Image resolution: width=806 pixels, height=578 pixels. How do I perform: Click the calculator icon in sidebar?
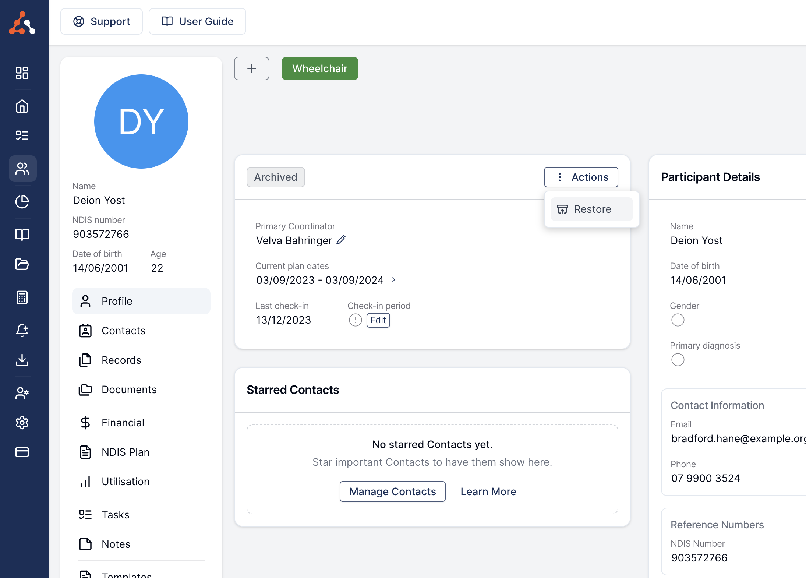click(22, 297)
